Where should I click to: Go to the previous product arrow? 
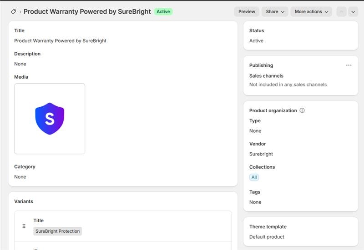click(x=342, y=12)
